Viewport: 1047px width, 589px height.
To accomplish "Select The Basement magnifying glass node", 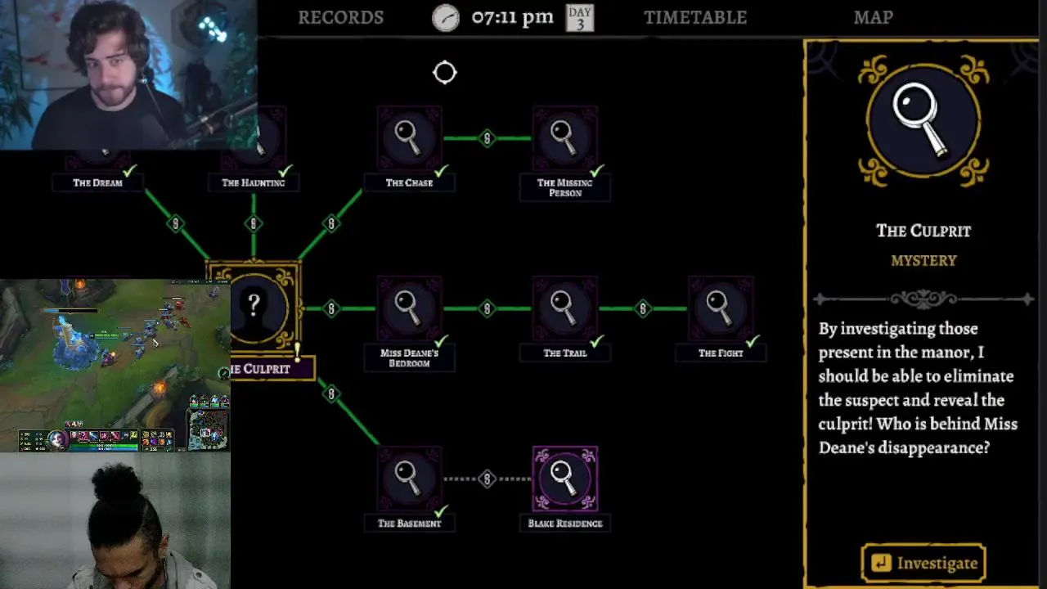I will click(409, 479).
